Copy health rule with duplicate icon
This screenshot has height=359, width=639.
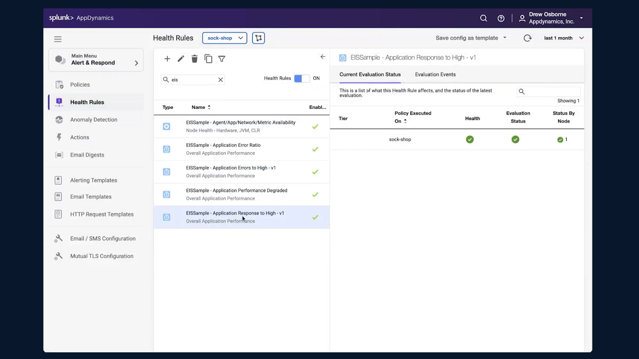[208, 59]
